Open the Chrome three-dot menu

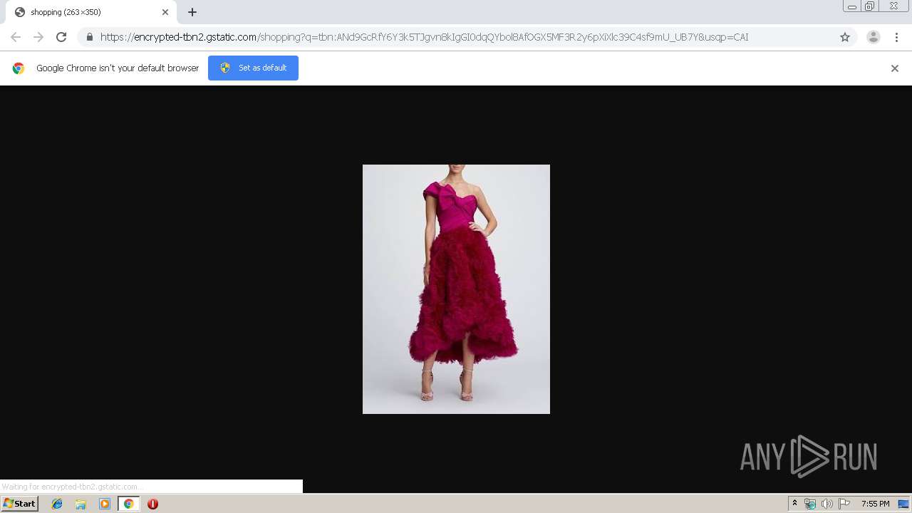[896, 37]
